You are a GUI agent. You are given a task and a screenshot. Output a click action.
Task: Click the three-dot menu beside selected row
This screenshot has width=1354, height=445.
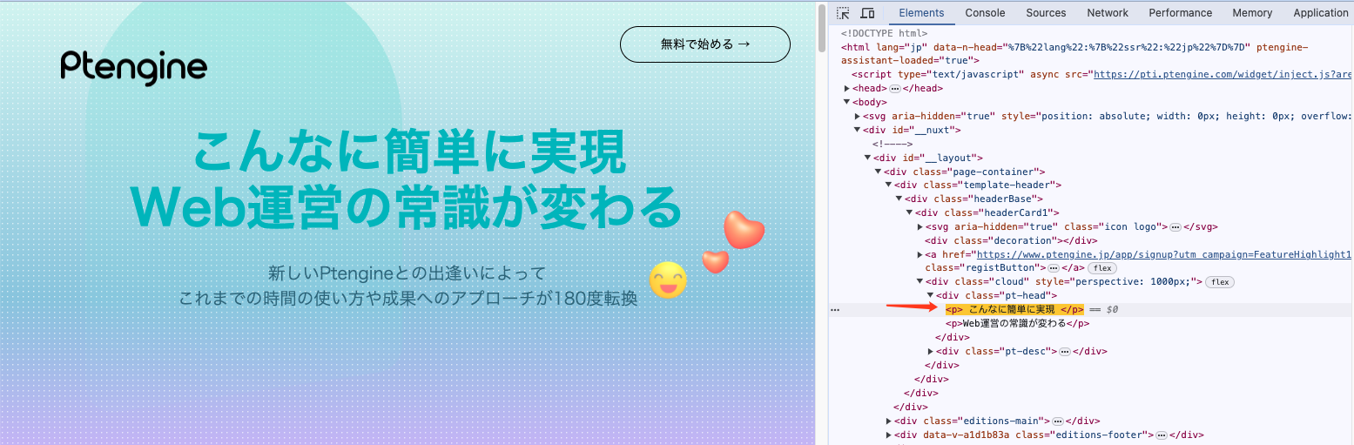coord(834,310)
